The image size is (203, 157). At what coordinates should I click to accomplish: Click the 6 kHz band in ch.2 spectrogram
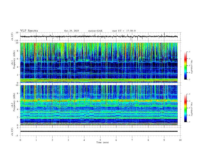99,100
